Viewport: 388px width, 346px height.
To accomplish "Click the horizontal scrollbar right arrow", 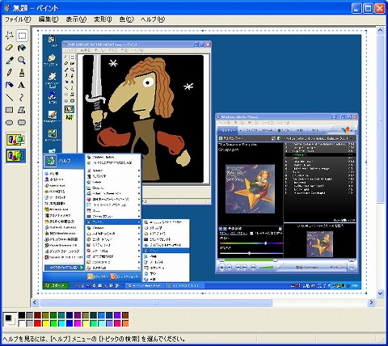I will point(372,302).
